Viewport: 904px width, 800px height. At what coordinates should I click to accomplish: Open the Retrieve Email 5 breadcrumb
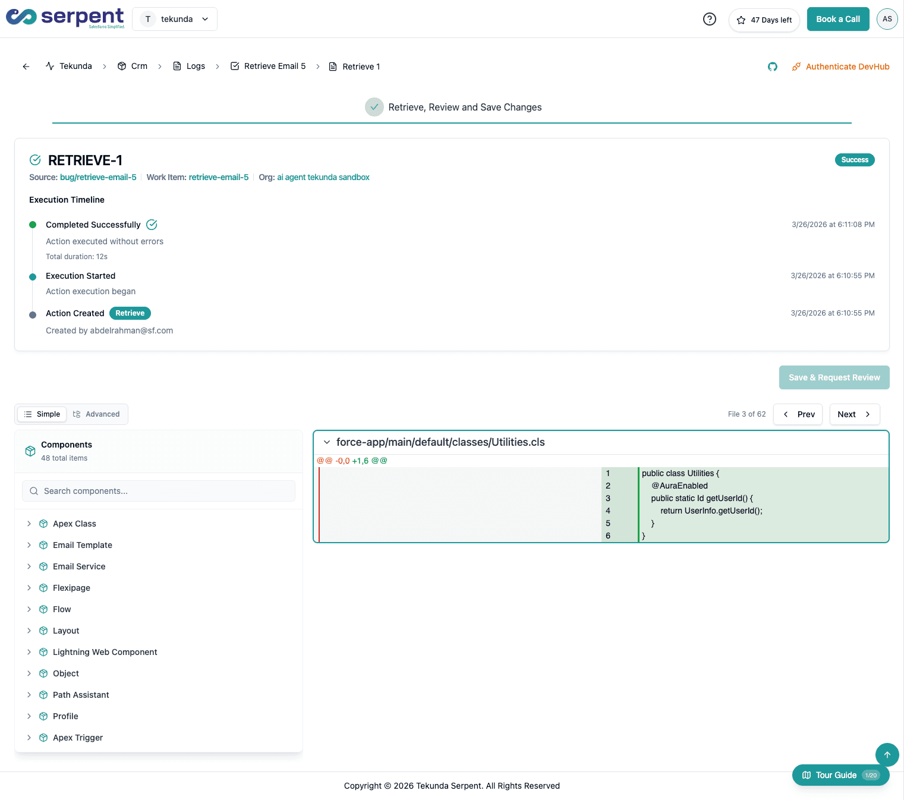pyautogui.click(x=268, y=66)
